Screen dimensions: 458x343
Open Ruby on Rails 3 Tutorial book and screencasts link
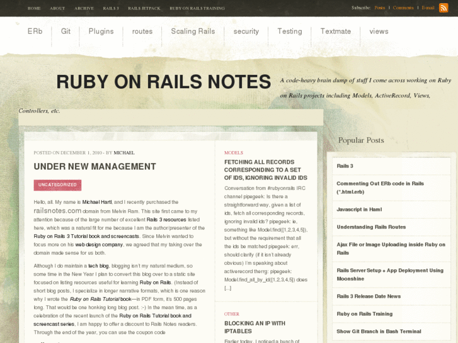86,236
